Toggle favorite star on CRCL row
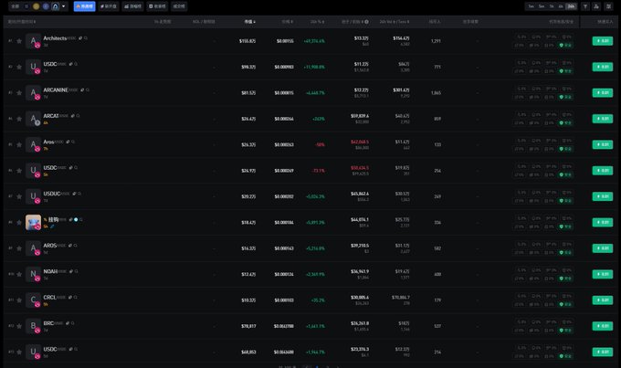 coord(19,300)
